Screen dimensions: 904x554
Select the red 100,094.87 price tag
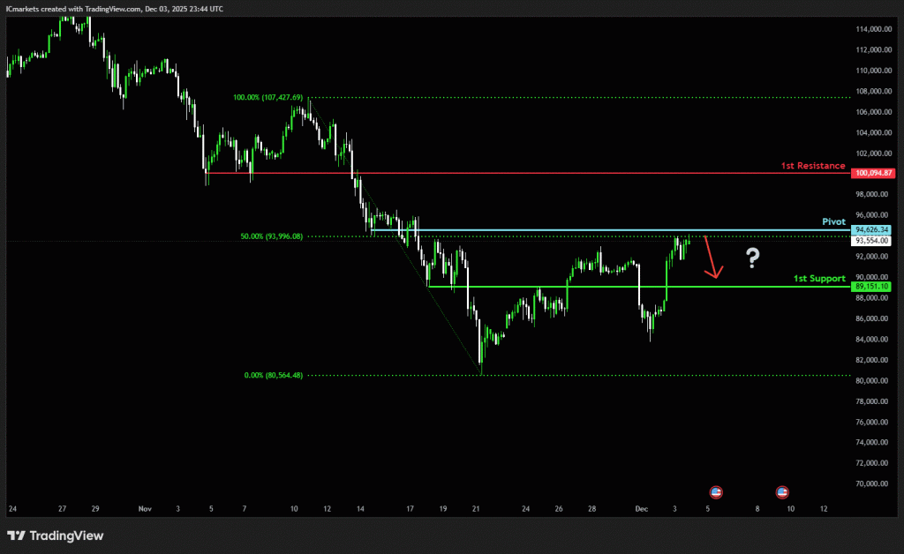point(873,174)
